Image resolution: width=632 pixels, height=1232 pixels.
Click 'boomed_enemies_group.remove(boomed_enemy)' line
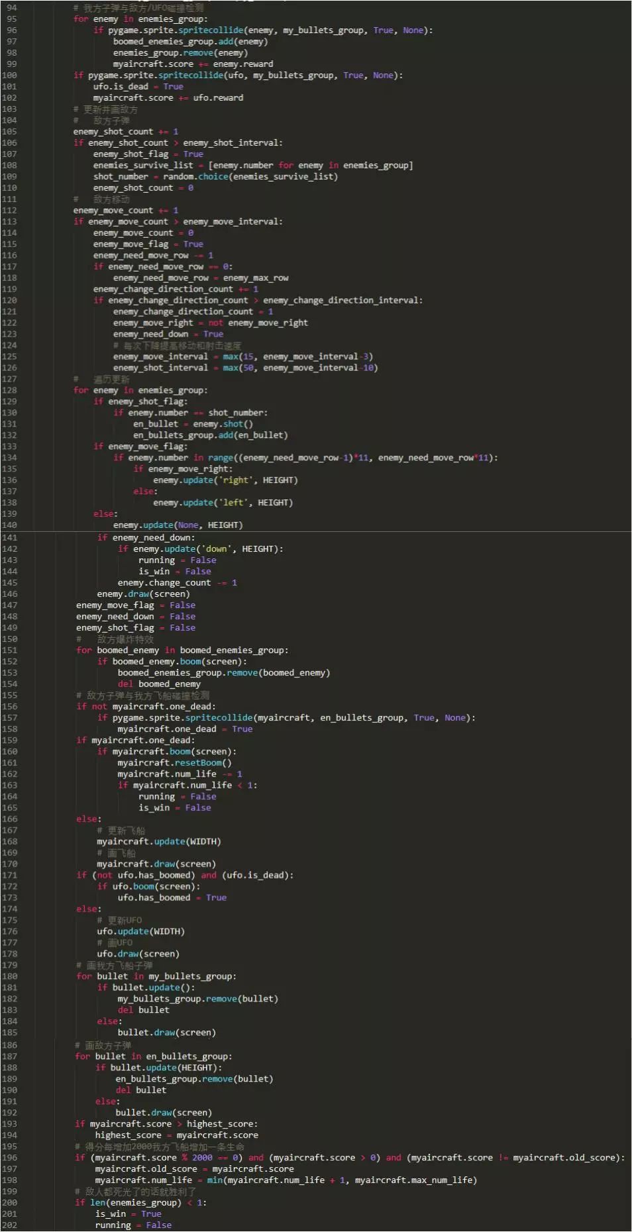(x=224, y=673)
